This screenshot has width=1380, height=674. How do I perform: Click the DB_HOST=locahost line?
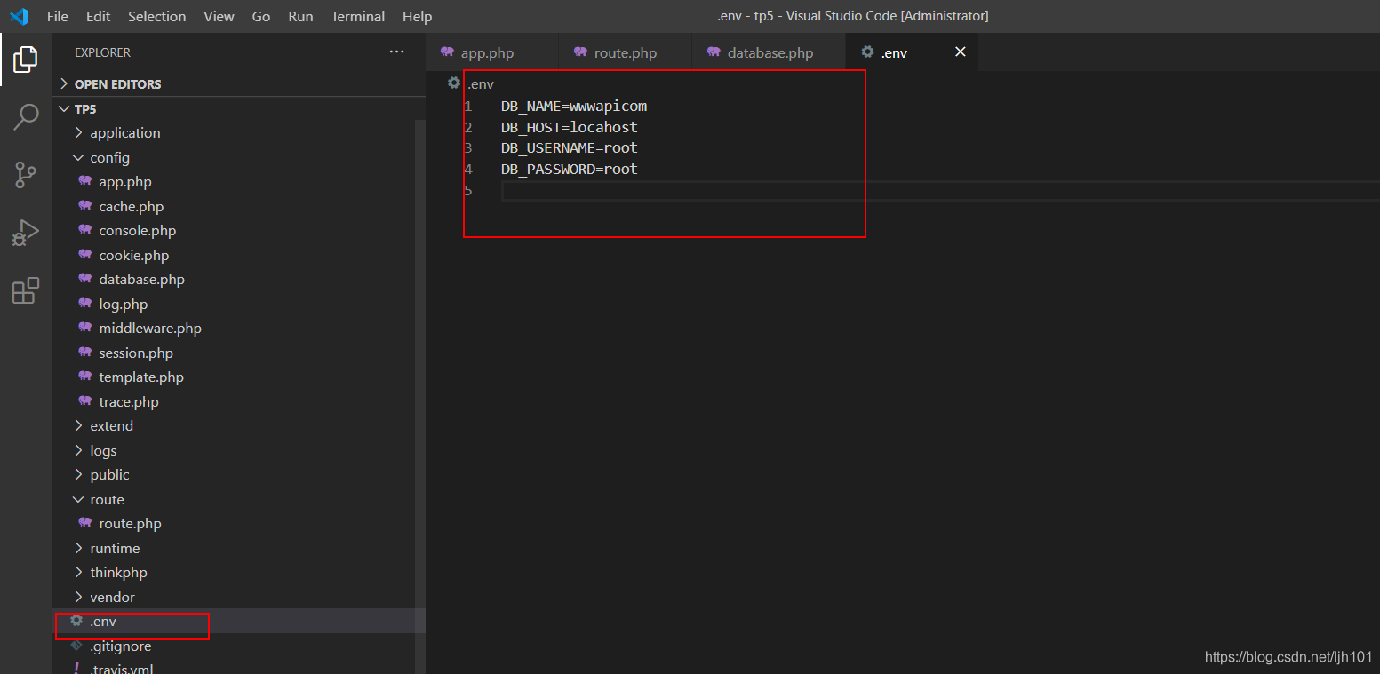(x=570, y=127)
